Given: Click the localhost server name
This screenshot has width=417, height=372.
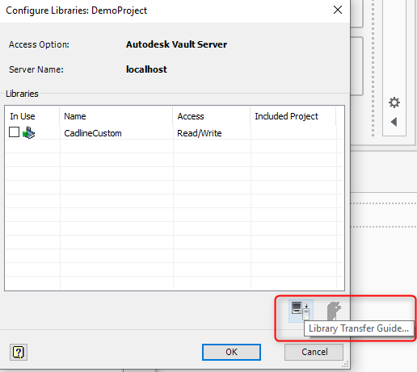Looking at the screenshot, I should coord(146,69).
